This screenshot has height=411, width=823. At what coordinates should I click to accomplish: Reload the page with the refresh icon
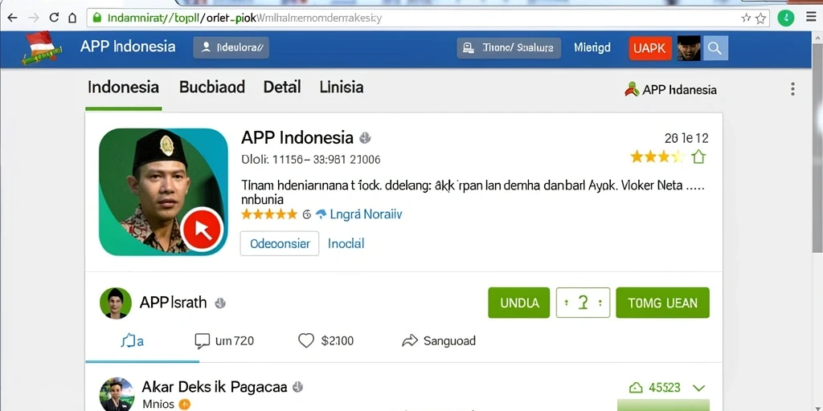(x=54, y=18)
